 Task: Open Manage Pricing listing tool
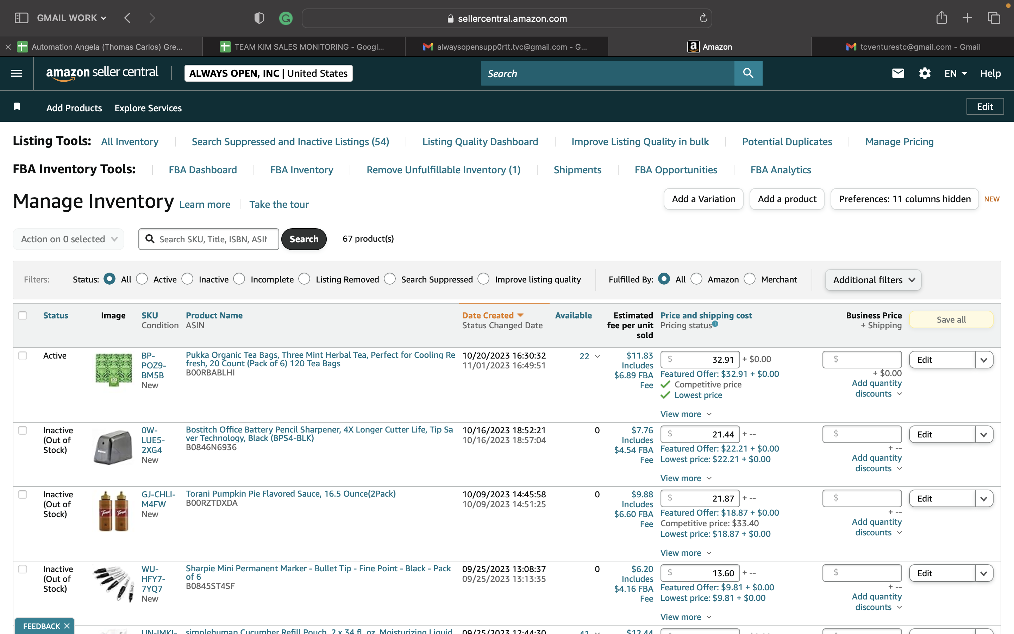click(899, 142)
